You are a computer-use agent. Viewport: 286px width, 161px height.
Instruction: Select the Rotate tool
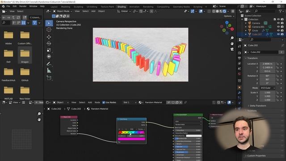(x=49, y=43)
